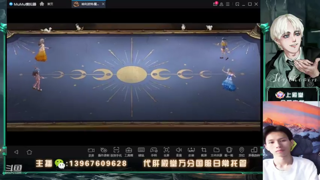Switch emulator to fullscreen (全屏)
The image size is (320, 180).
[166, 152]
